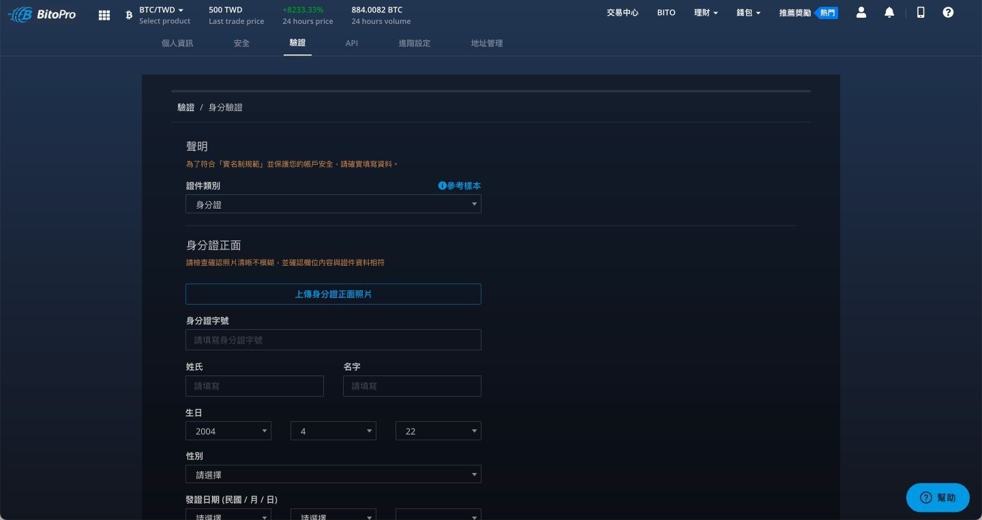The image size is (982, 520).
Task: Open the user profile icon
Action: click(861, 12)
